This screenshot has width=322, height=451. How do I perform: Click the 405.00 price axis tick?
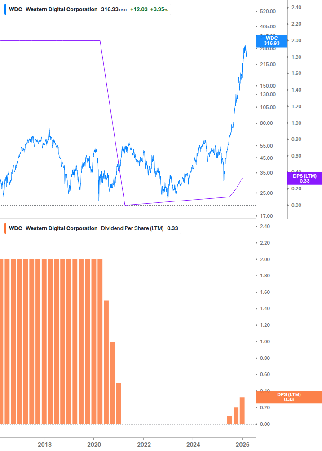click(268, 26)
